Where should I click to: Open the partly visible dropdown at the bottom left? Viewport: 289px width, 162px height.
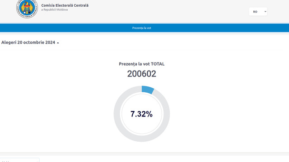[20, 160]
